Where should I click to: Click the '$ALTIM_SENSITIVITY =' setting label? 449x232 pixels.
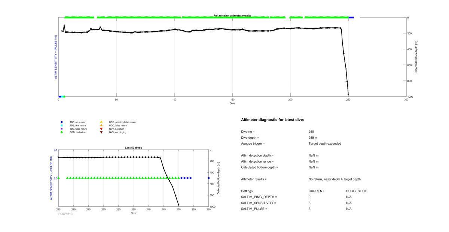[x=259, y=203]
